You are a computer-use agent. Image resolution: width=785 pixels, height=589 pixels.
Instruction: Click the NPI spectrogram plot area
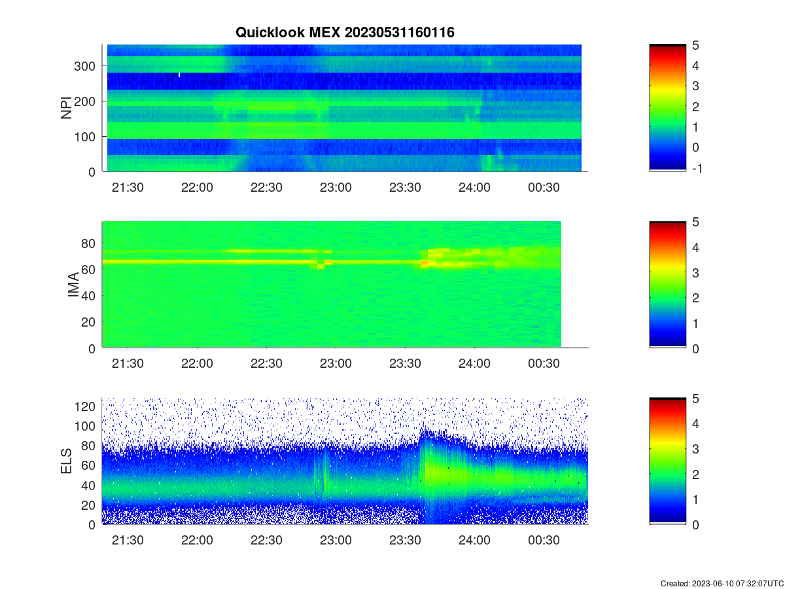pos(345,108)
